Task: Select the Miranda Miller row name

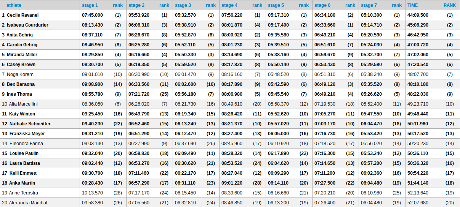Action: click(22, 55)
